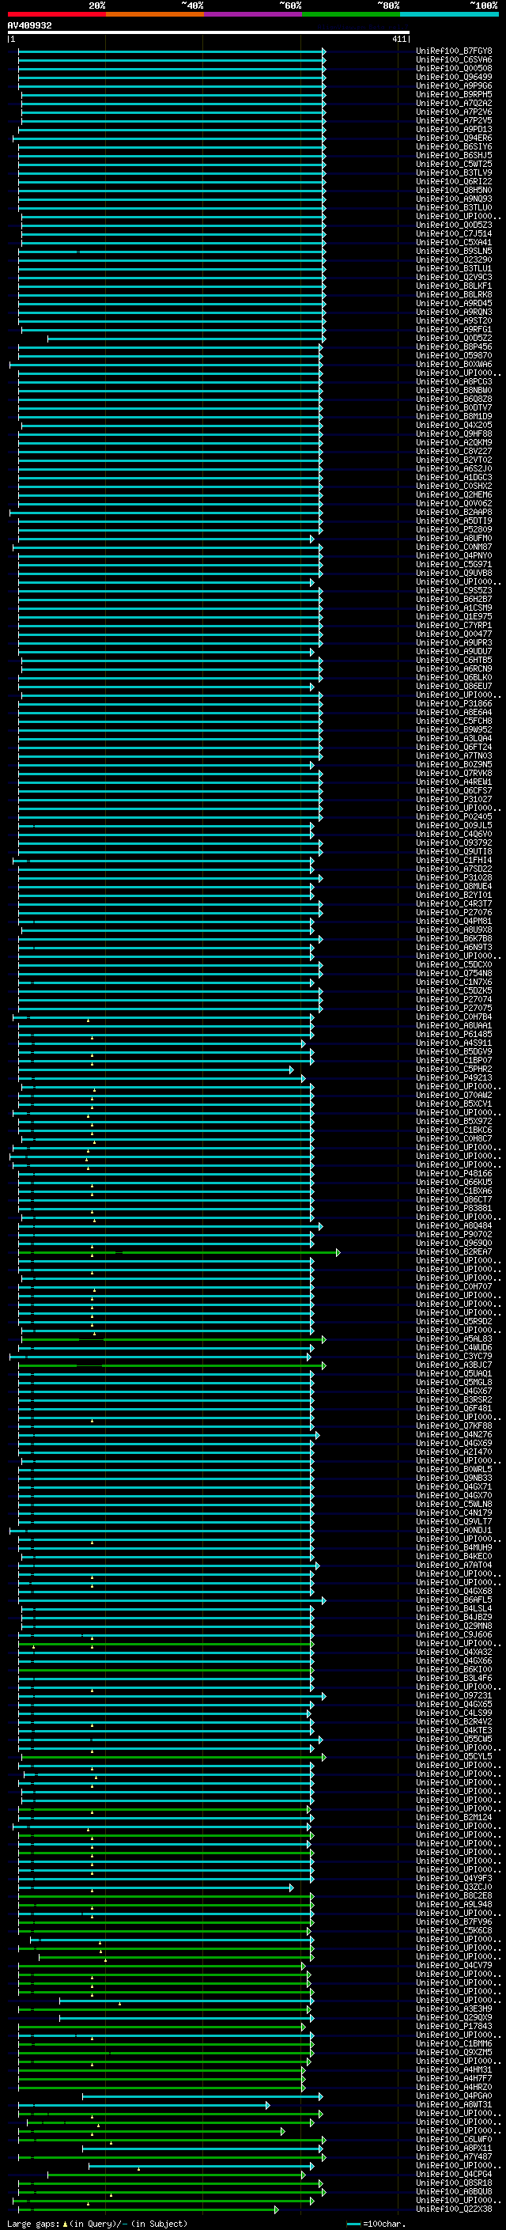Screen dimensions: 506x2230
Task: Select the UniRef100_A9PD13 label
Action: 454,130
